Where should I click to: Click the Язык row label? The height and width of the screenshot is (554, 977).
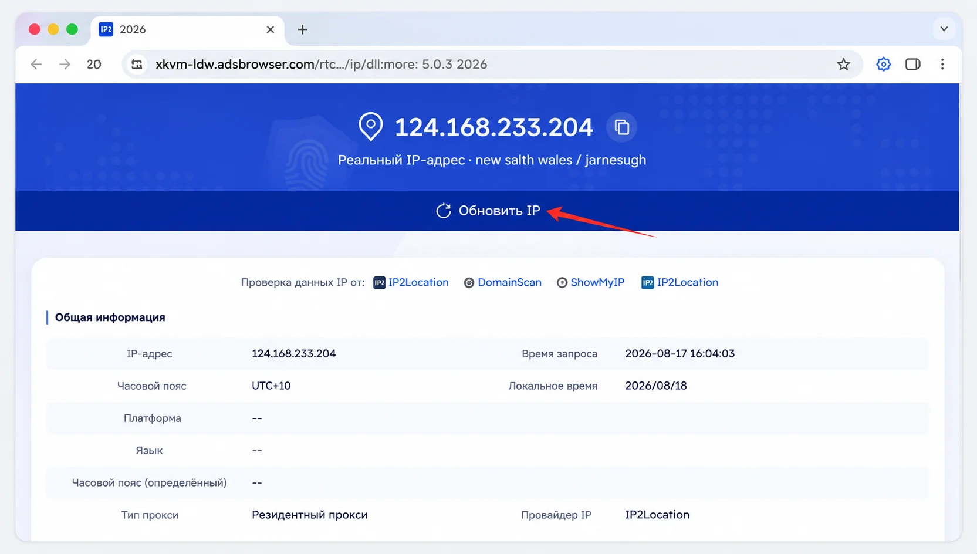(x=149, y=451)
